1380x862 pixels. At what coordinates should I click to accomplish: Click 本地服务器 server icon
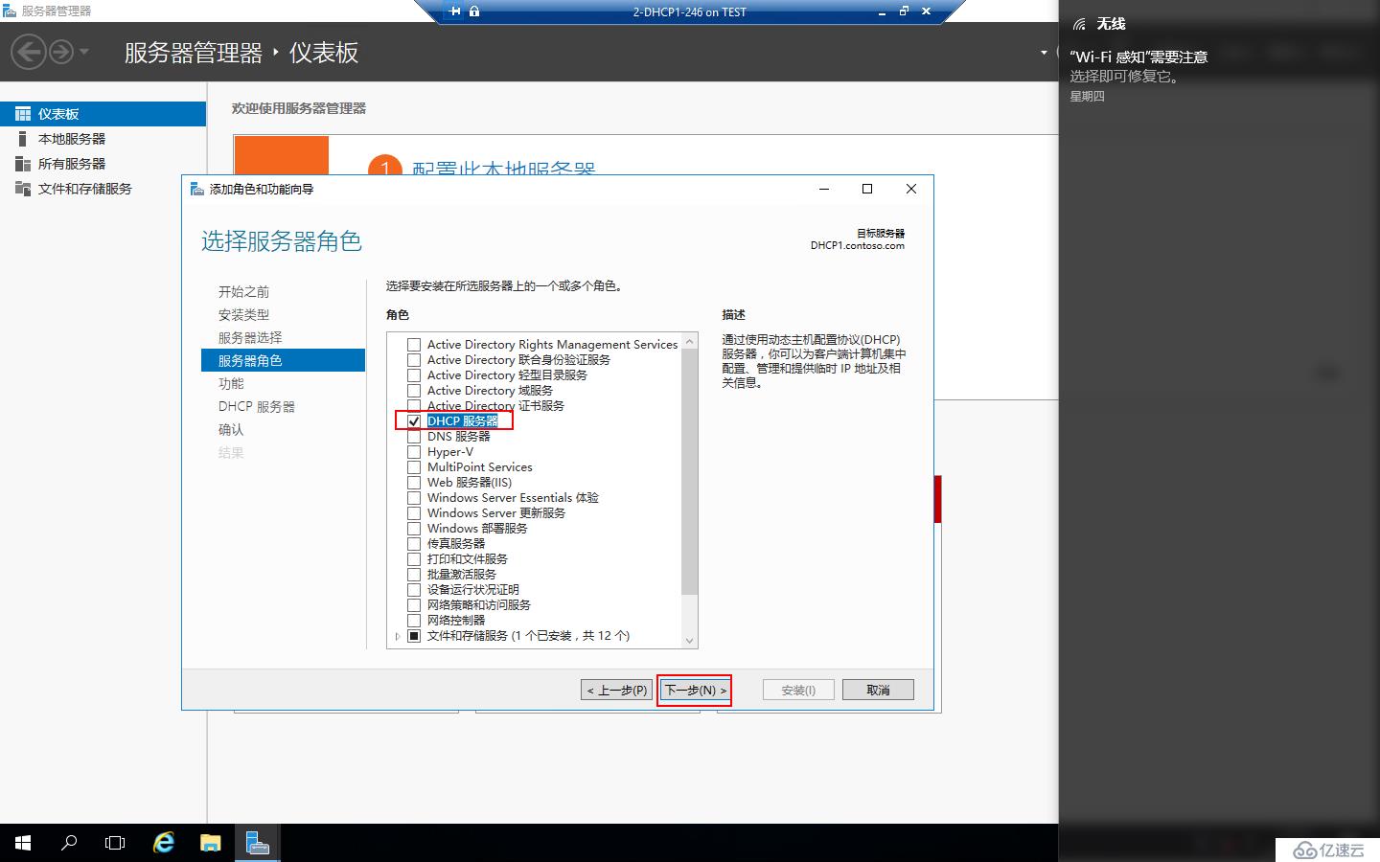(23, 139)
